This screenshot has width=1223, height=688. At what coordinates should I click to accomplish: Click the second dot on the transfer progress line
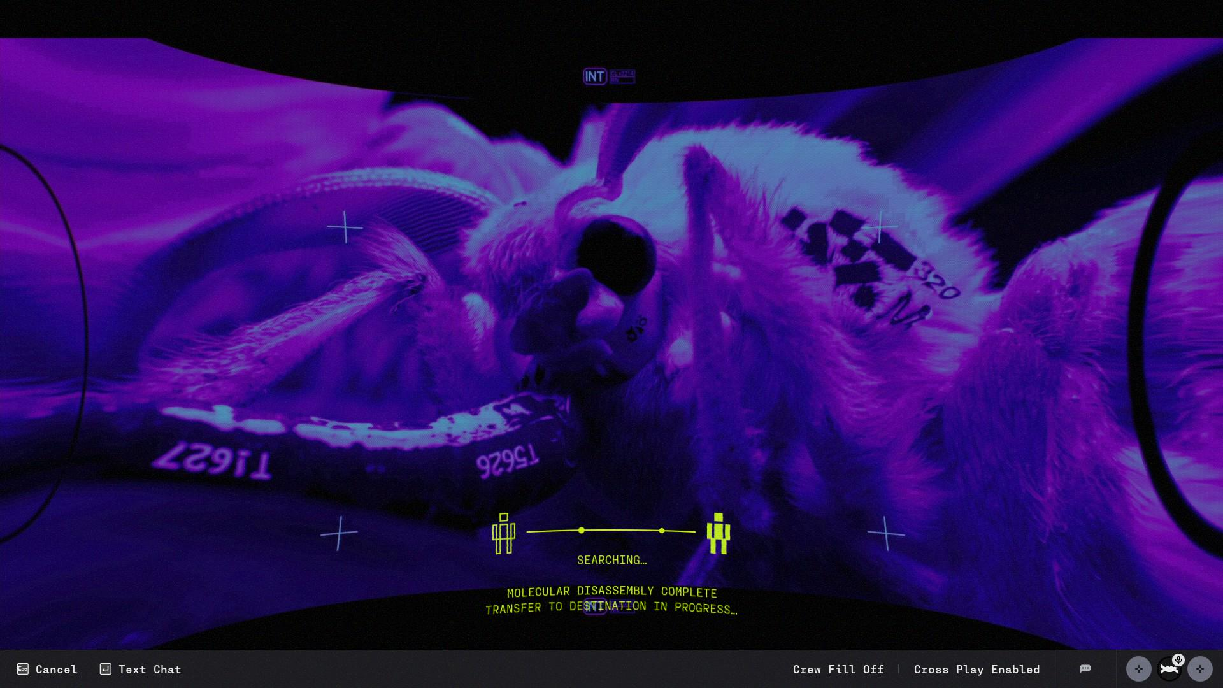pyautogui.click(x=662, y=531)
